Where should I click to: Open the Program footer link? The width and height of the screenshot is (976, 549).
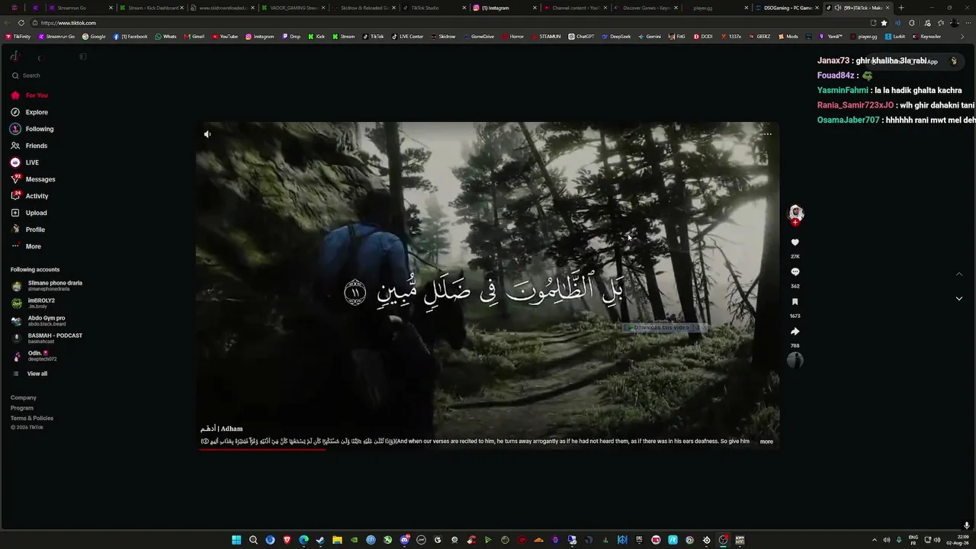click(22, 408)
